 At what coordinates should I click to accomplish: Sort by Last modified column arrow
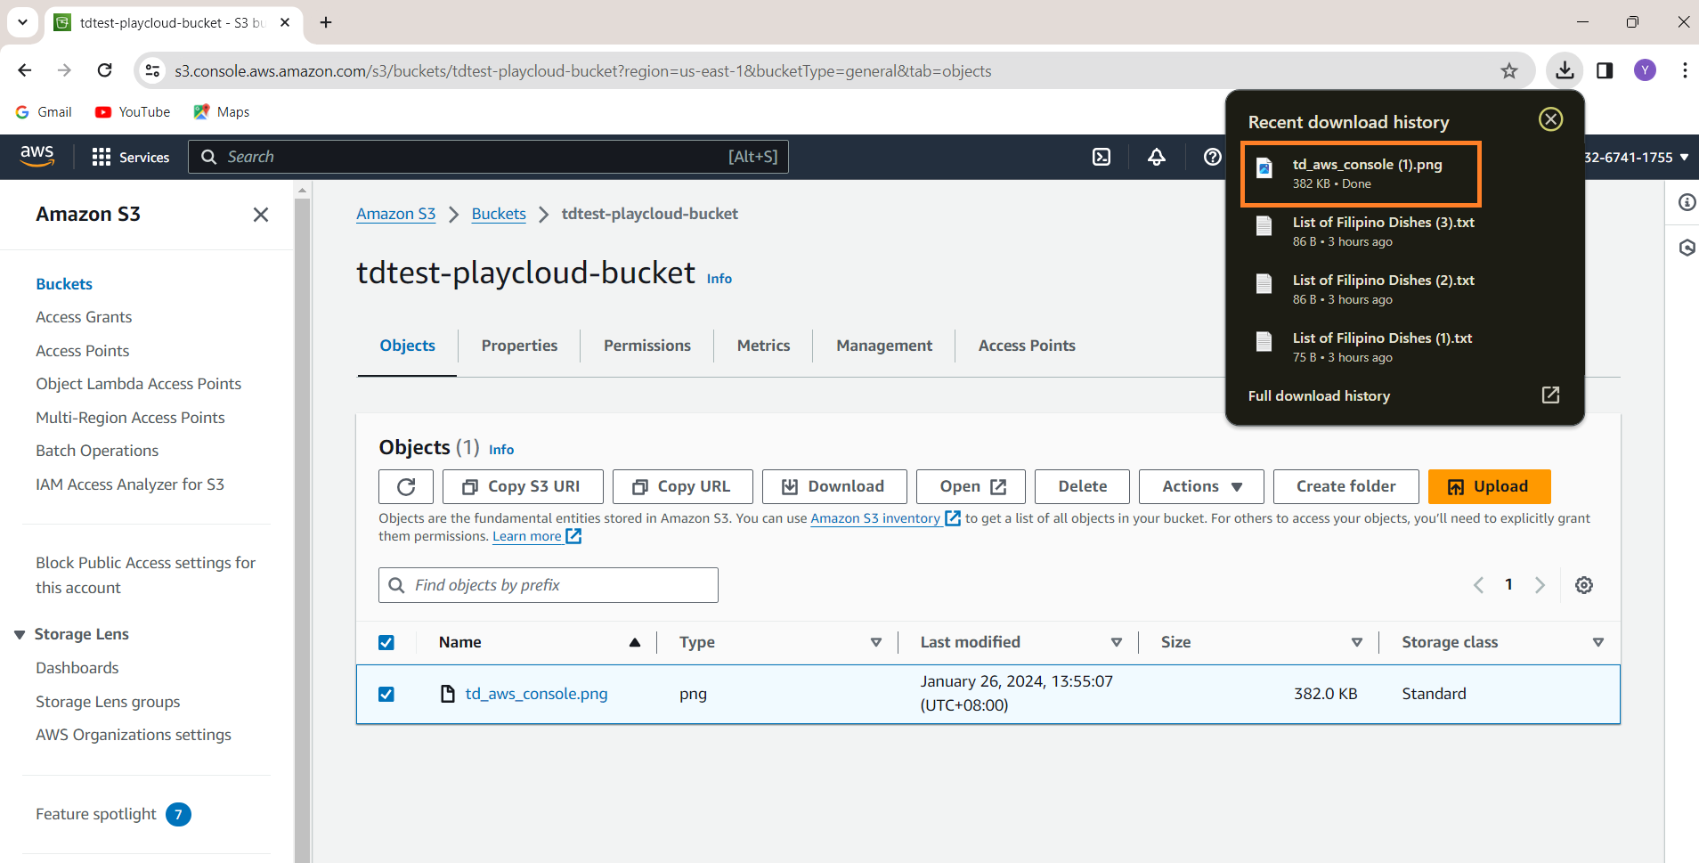(1116, 643)
